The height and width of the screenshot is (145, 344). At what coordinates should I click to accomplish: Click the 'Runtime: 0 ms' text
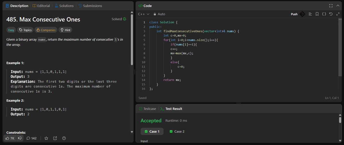tap(176, 120)
